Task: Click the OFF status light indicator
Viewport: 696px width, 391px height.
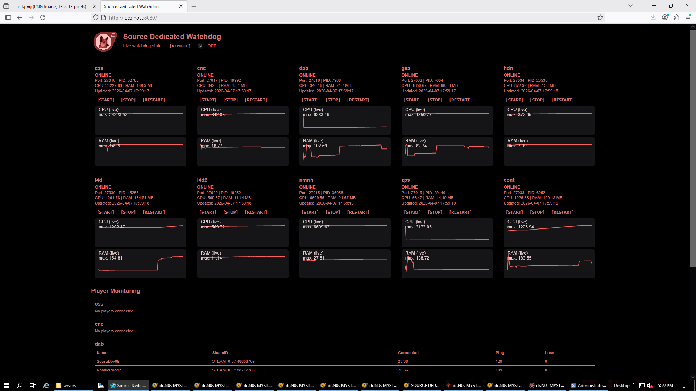Action: tap(200, 46)
